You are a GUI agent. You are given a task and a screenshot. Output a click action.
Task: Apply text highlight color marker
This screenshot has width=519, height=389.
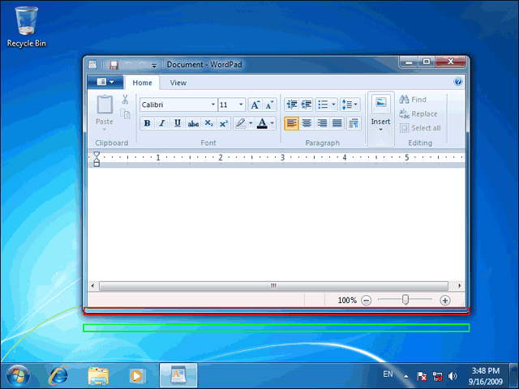click(241, 123)
